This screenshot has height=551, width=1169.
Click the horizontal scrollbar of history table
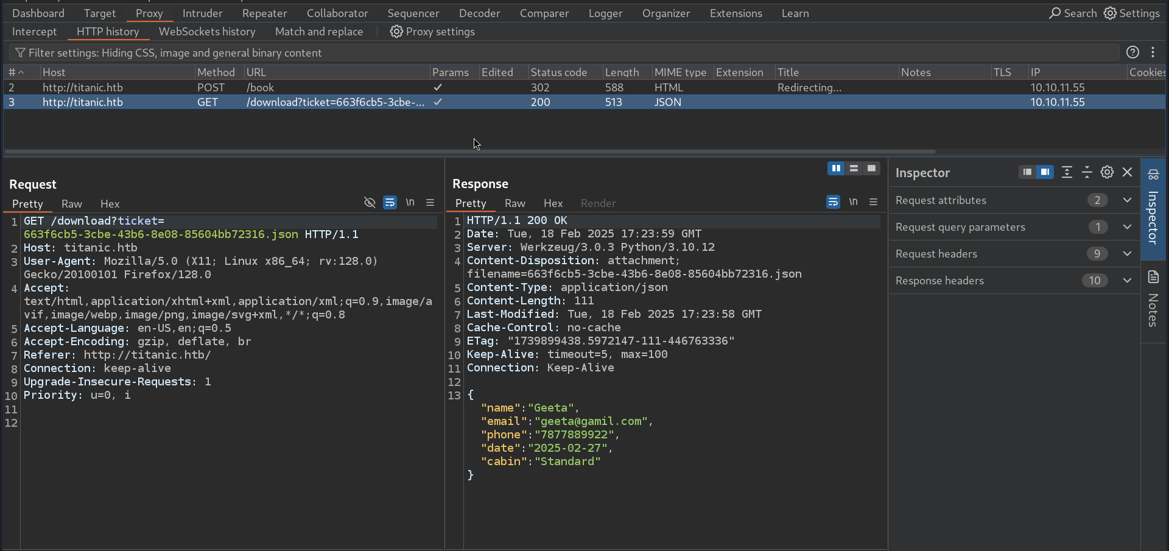pos(469,152)
